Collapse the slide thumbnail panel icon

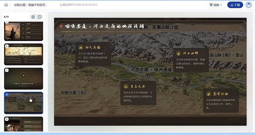point(40,17)
